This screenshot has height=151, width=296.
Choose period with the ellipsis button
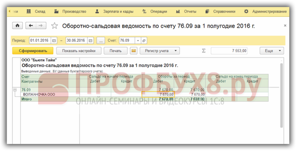[101, 41]
